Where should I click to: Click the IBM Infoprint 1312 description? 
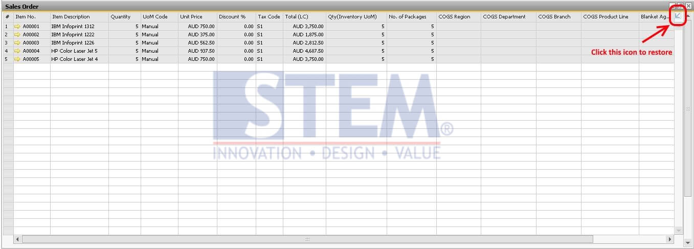click(x=79, y=27)
